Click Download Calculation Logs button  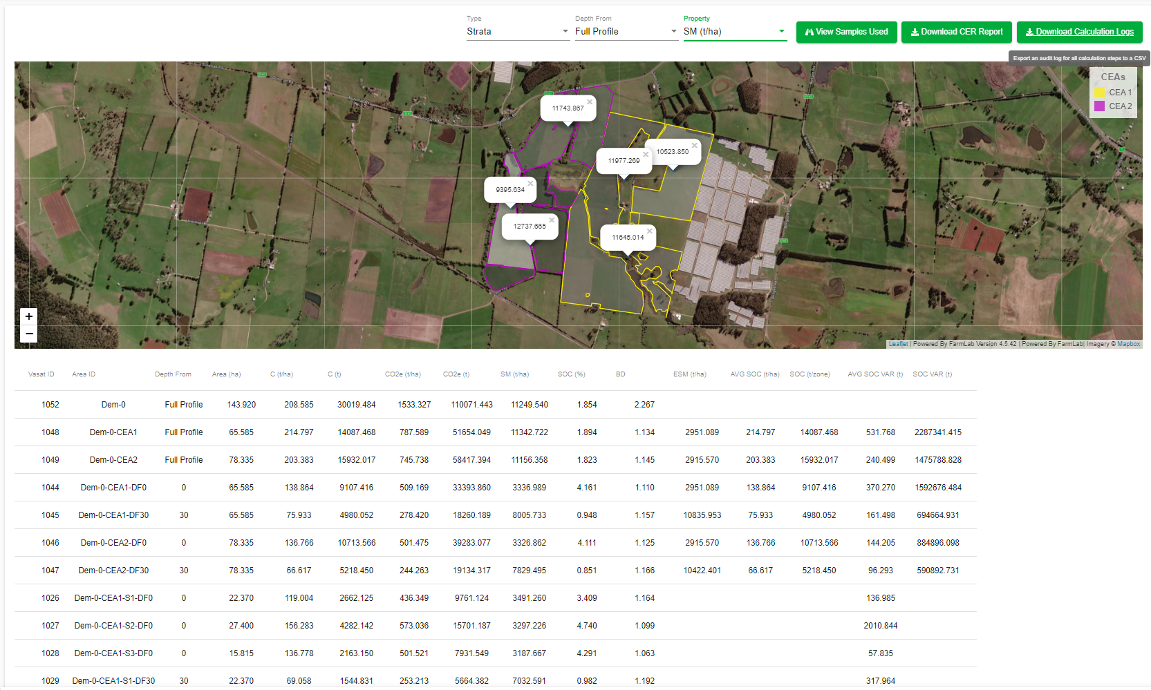click(1079, 32)
